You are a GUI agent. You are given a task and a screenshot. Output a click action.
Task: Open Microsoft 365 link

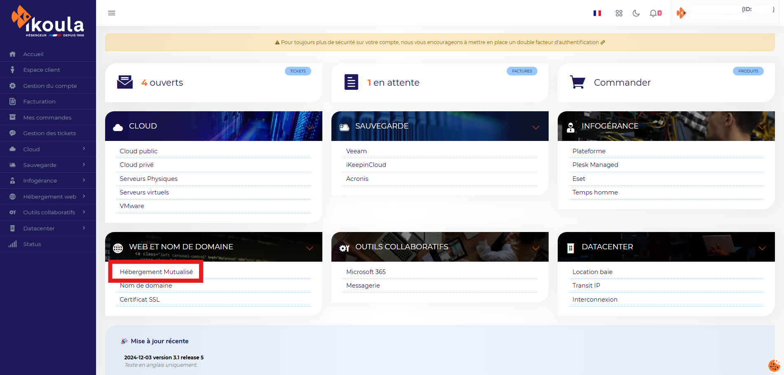click(366, 272)
